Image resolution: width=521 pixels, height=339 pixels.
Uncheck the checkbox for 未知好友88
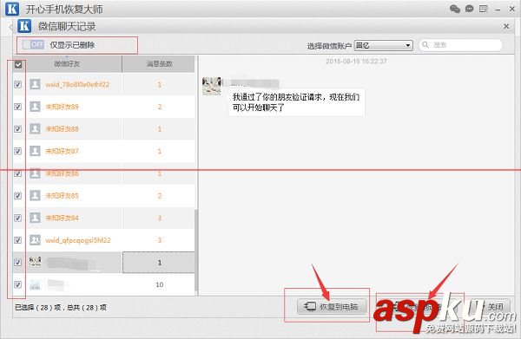[18, 129]
